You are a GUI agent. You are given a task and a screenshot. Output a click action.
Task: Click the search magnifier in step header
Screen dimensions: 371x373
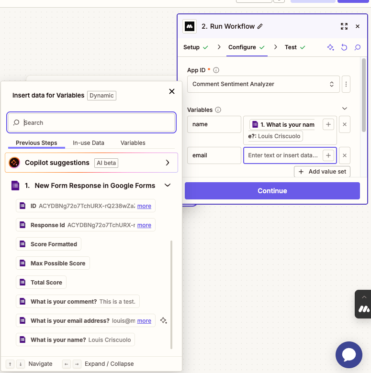(358, 47)
